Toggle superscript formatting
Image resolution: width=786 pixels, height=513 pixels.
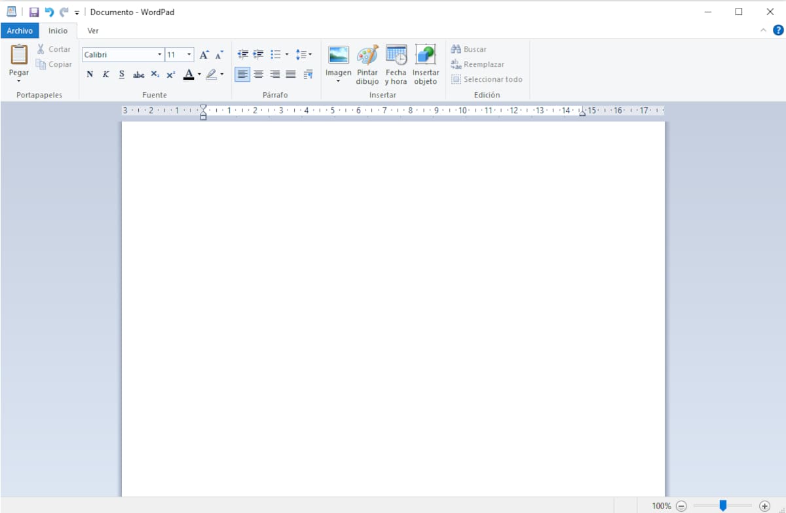click(x=170, y=75)
